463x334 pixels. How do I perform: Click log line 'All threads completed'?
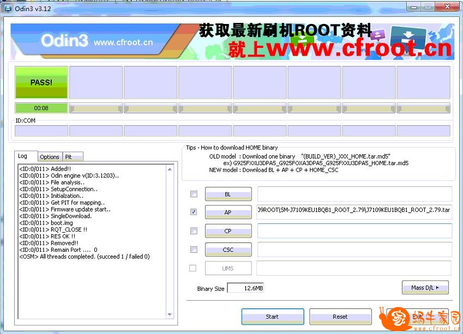pos(85,257)
